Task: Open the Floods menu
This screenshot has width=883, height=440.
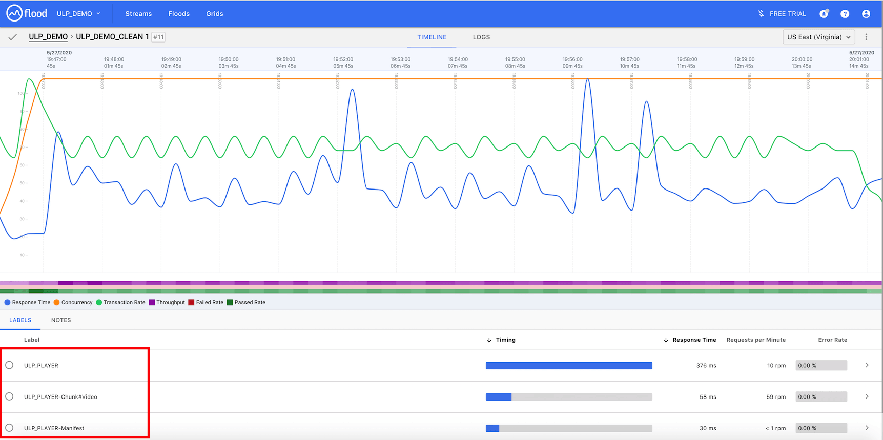Action: pyautogui.click(x=179, y=14)
